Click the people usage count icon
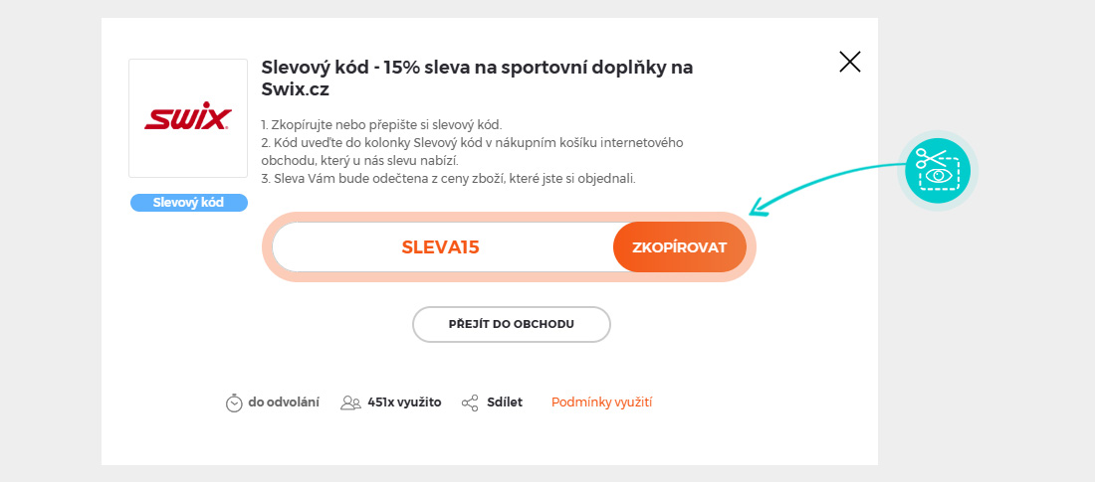Screen dimensions: 1095x482 coord(350,402)
